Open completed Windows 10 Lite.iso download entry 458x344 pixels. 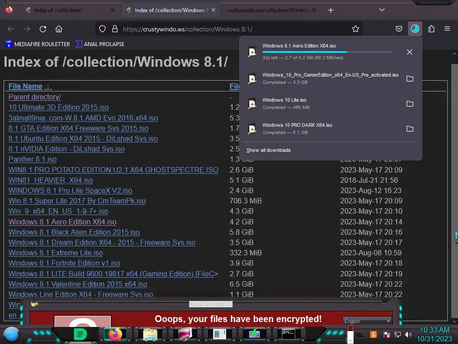pyautogui.click(x=323, y=104)
